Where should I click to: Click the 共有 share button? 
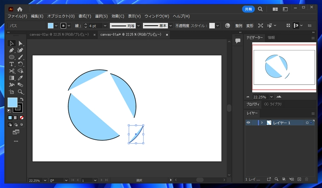[x=248, y=9]
